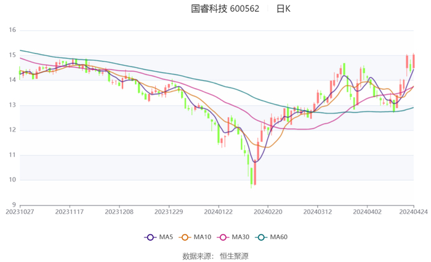Click the 20240312 date on the x-axis
The width and height of the screenshot is (431, 262).
[317, 211]
